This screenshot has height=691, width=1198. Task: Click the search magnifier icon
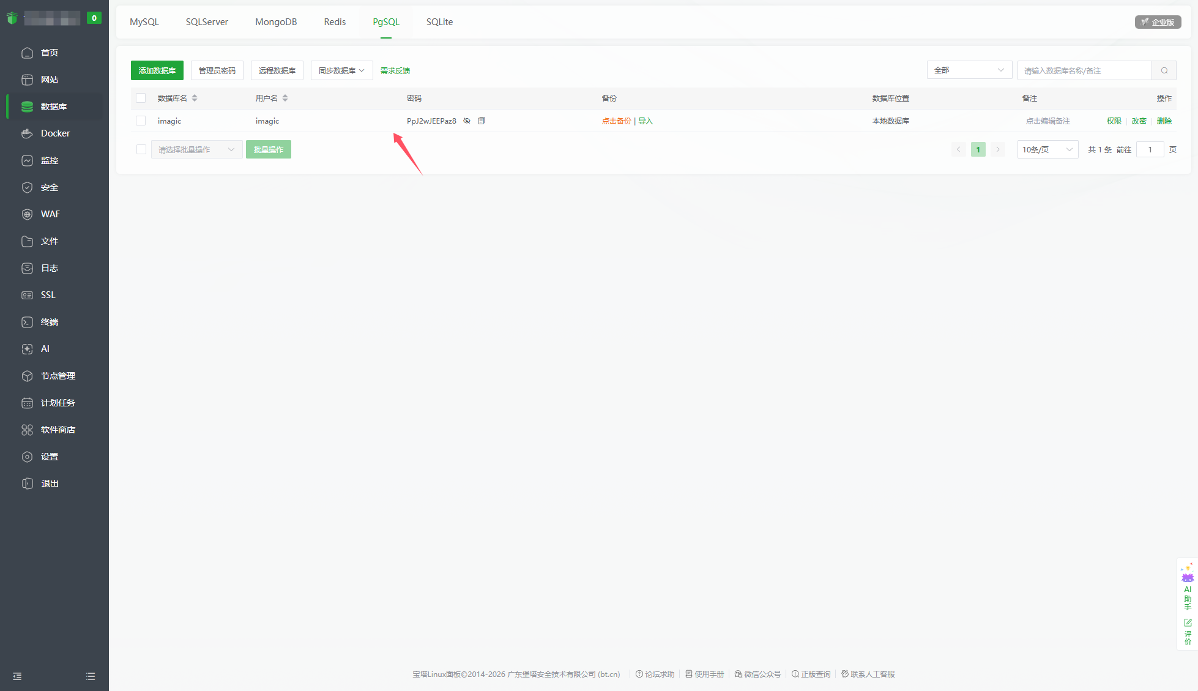click(1164, 70)
